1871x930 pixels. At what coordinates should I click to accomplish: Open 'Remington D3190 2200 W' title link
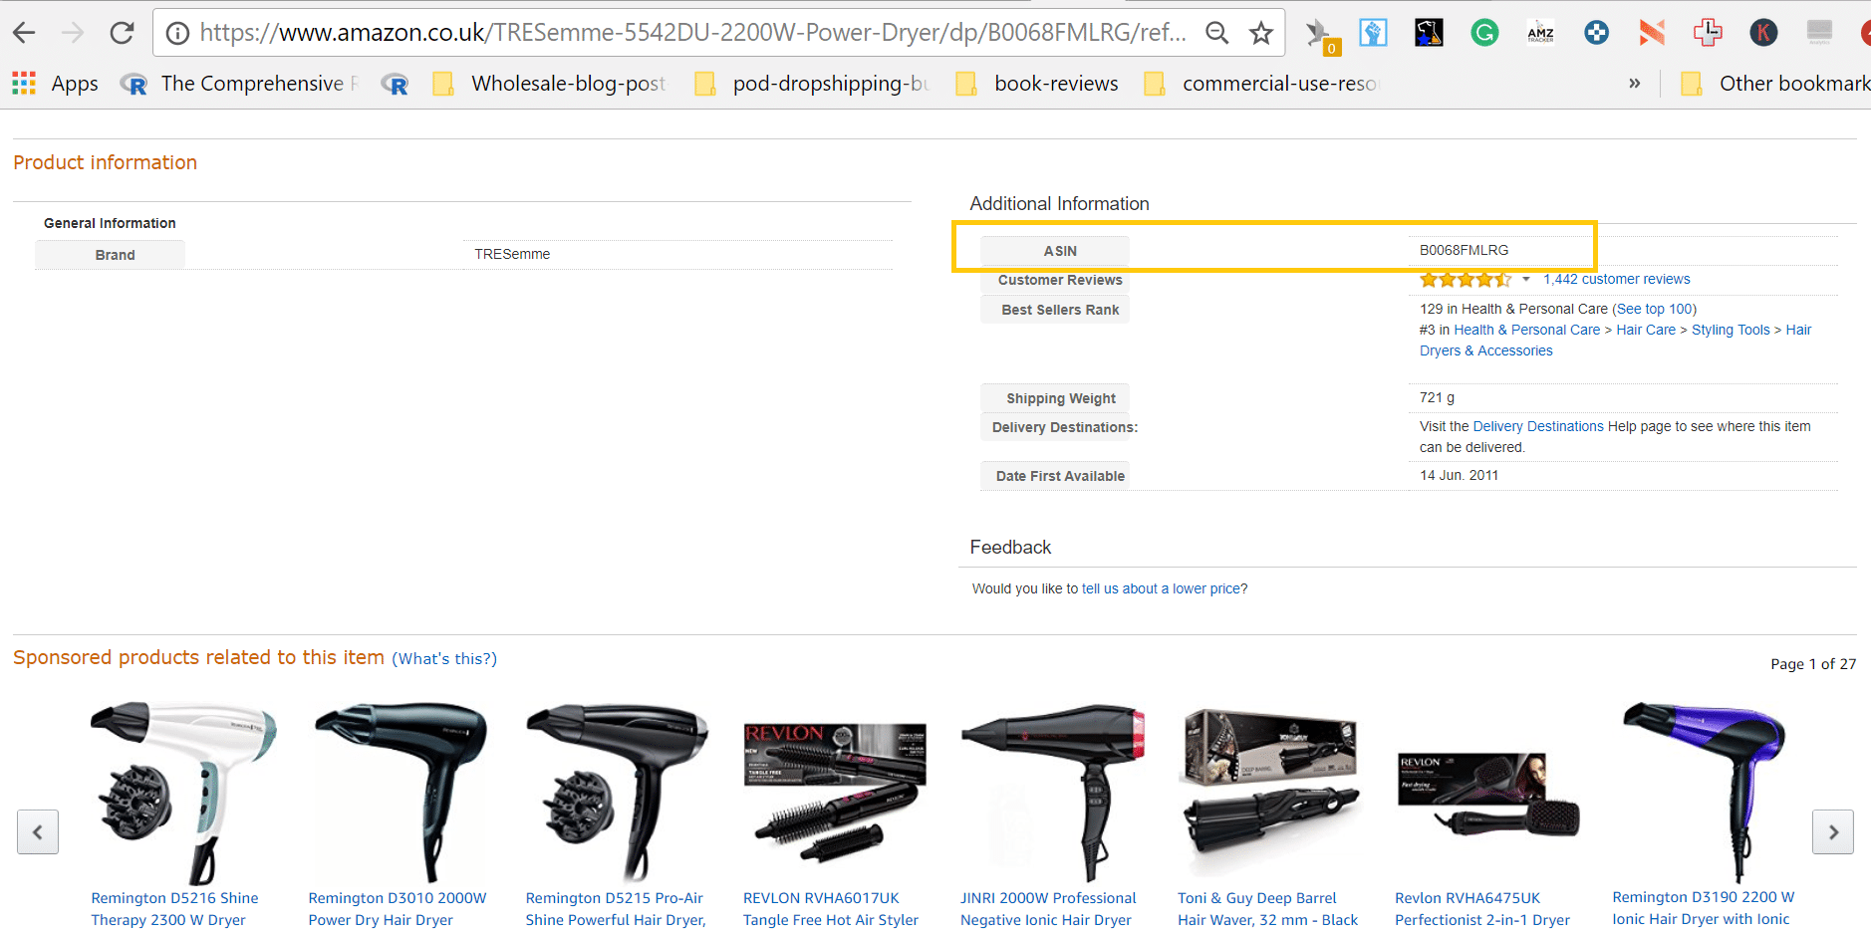[x=1704, y=909]
